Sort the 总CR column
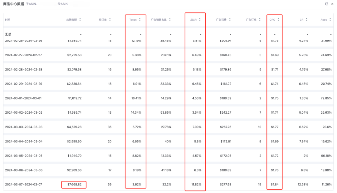This screenshot has width=337, height=193. (200, 20)
